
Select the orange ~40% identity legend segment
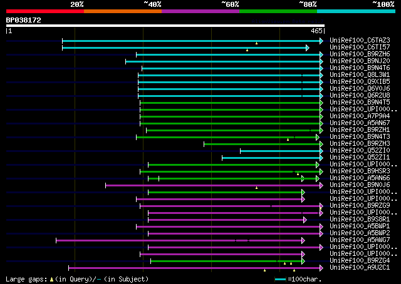coord(123,11)
